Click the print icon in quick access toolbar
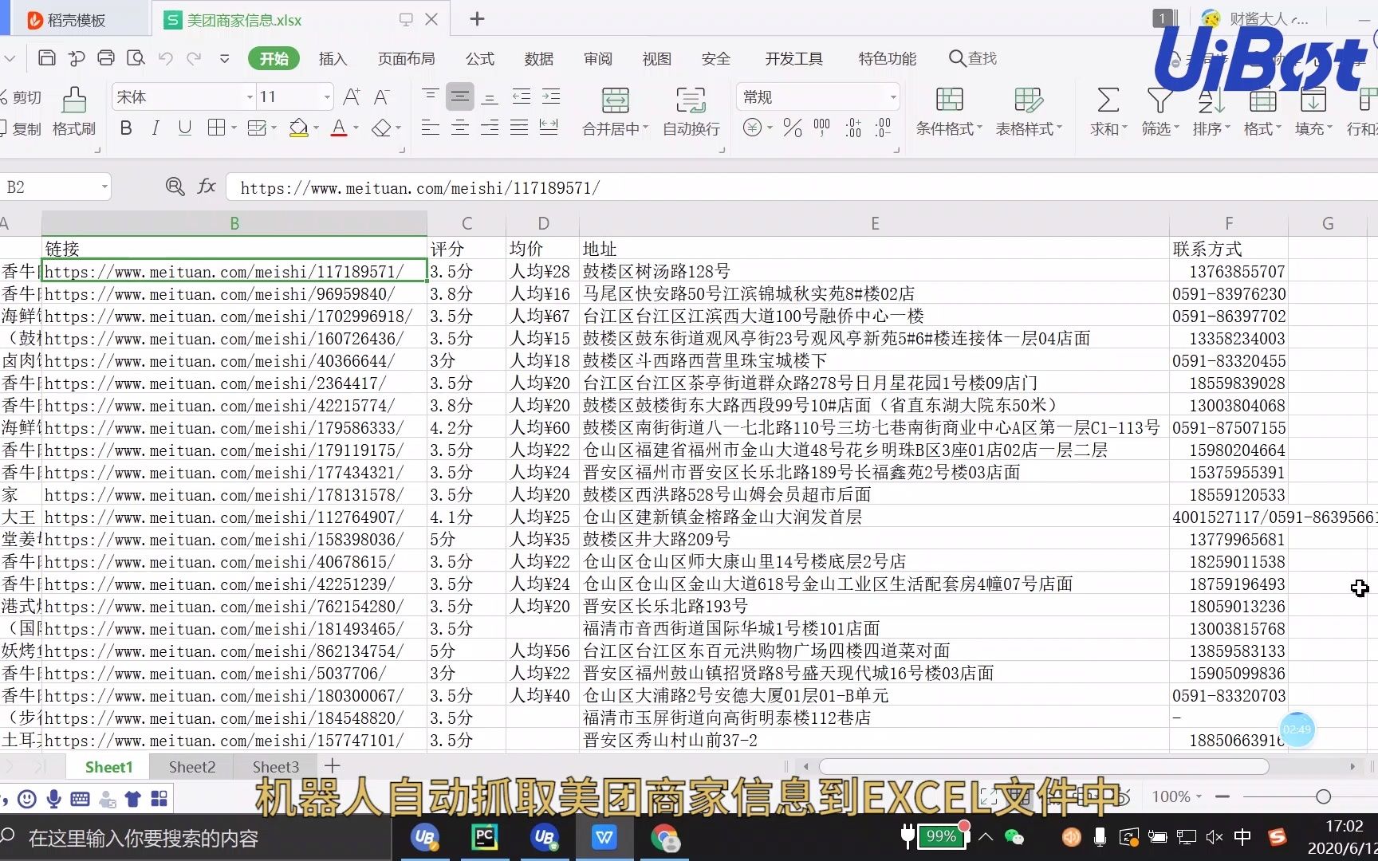The width and height of the screenshot is (1378, 861). click(106, 57)
